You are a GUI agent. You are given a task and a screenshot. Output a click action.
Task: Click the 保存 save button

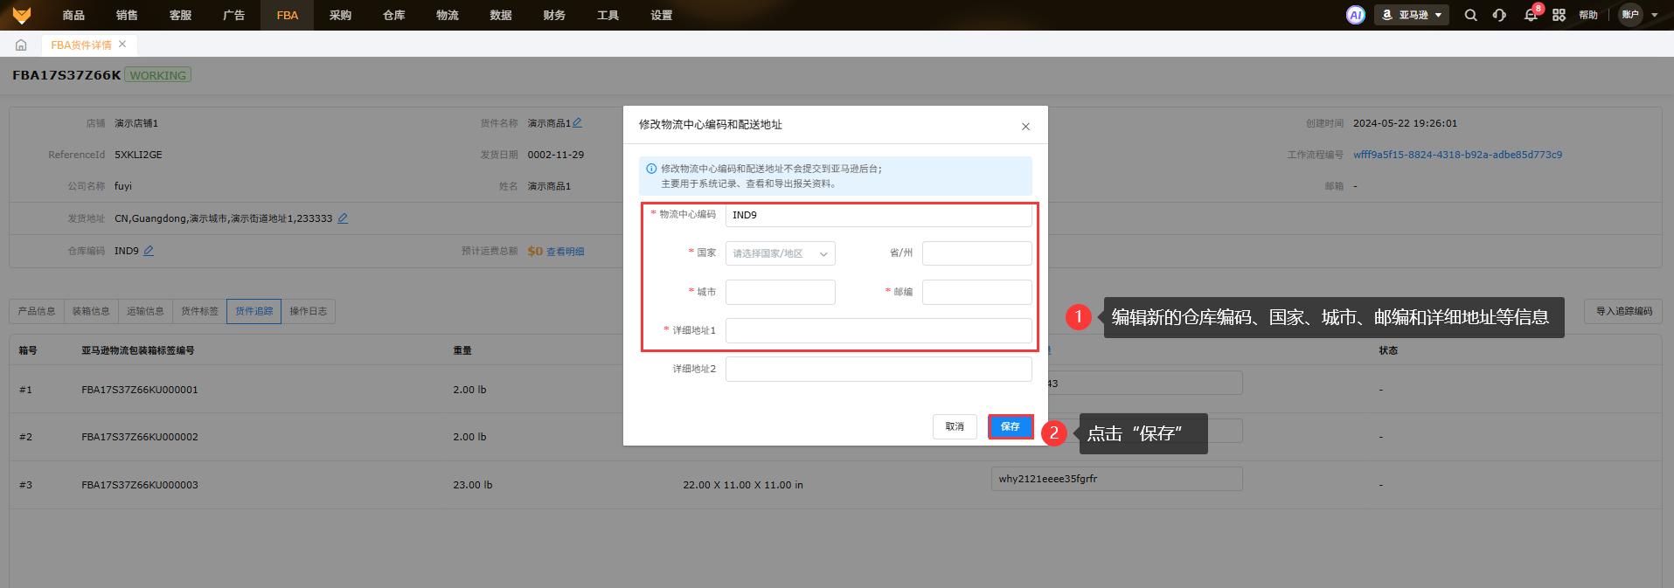pos(1010,426)
